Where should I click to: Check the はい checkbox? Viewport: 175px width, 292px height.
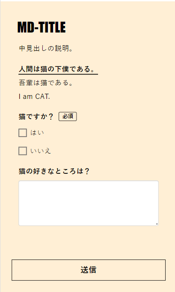[x=23, y=133]
